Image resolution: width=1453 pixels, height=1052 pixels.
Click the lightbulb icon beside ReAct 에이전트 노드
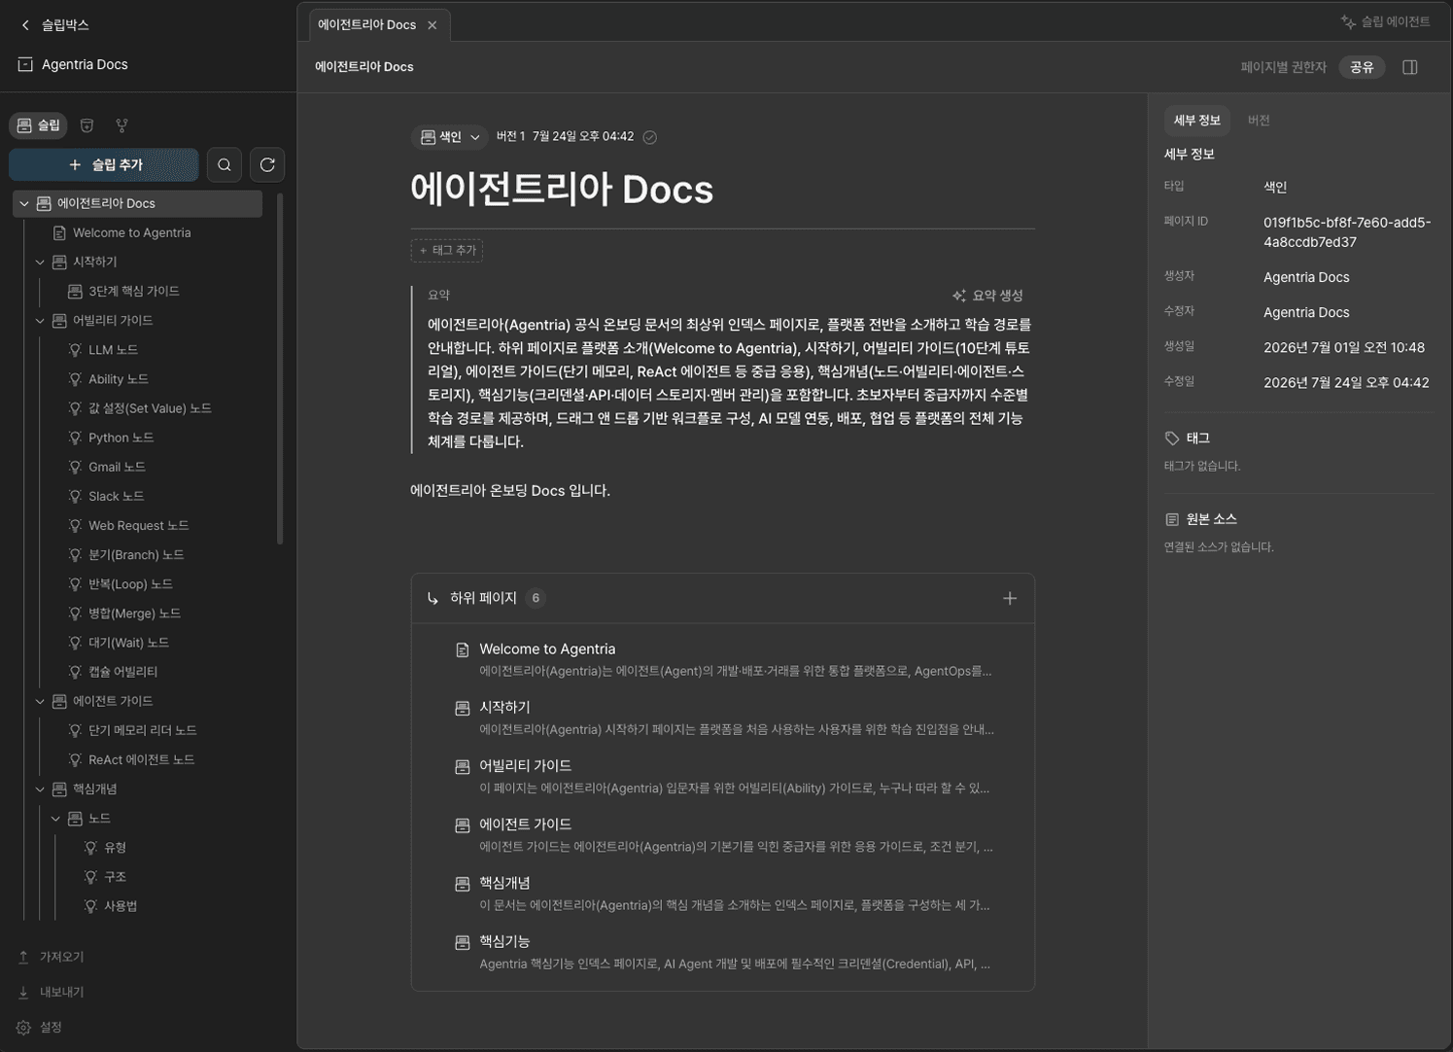75,760
